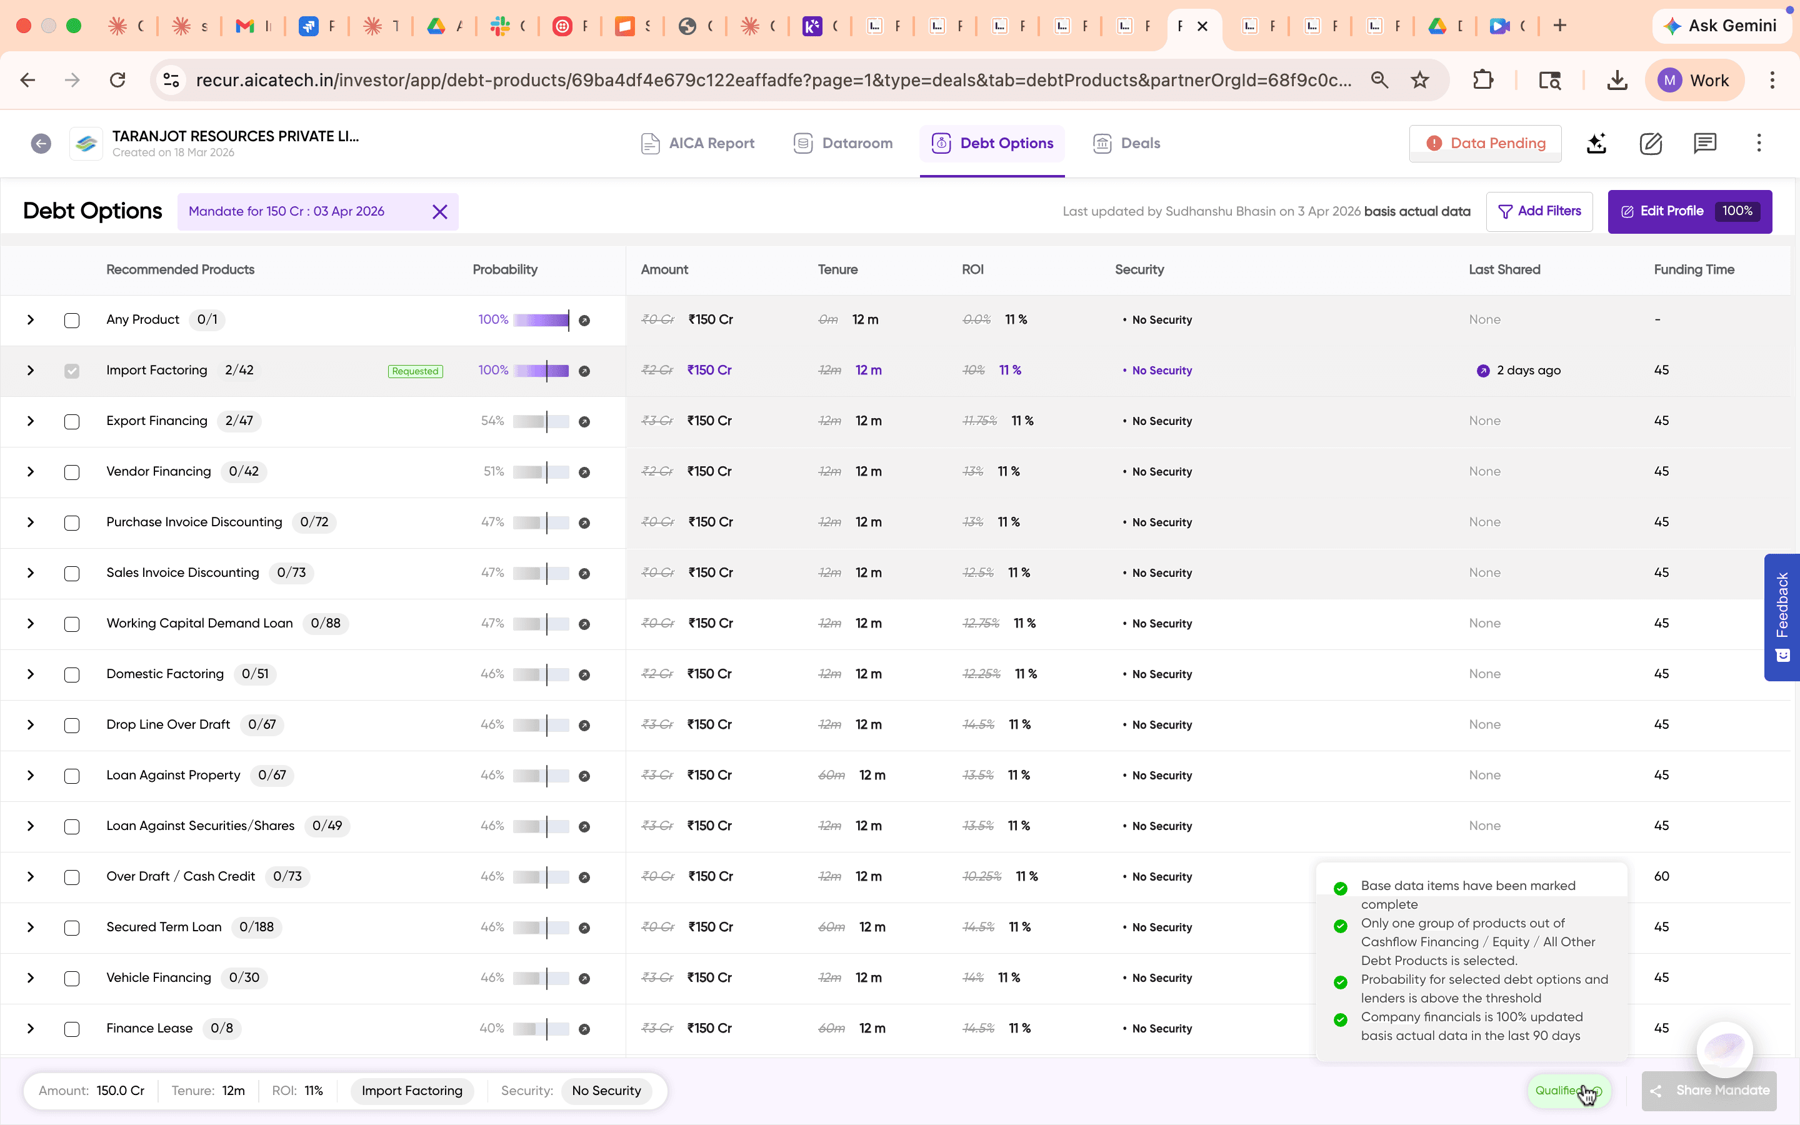This screenshot has width=1800, height=1125.
Task: Click the Add Filters button
Action: [1539, 211]
